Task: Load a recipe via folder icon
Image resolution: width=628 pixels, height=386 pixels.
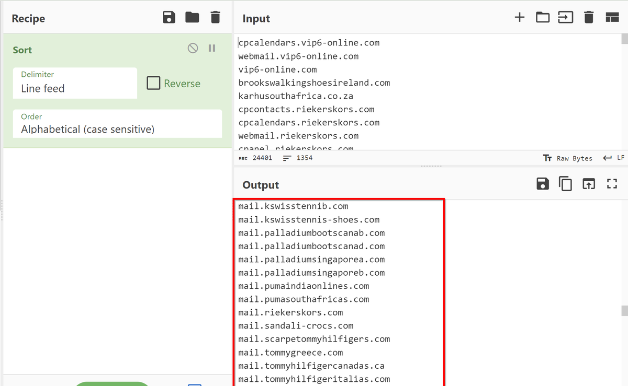Action: tap(192, 18)
